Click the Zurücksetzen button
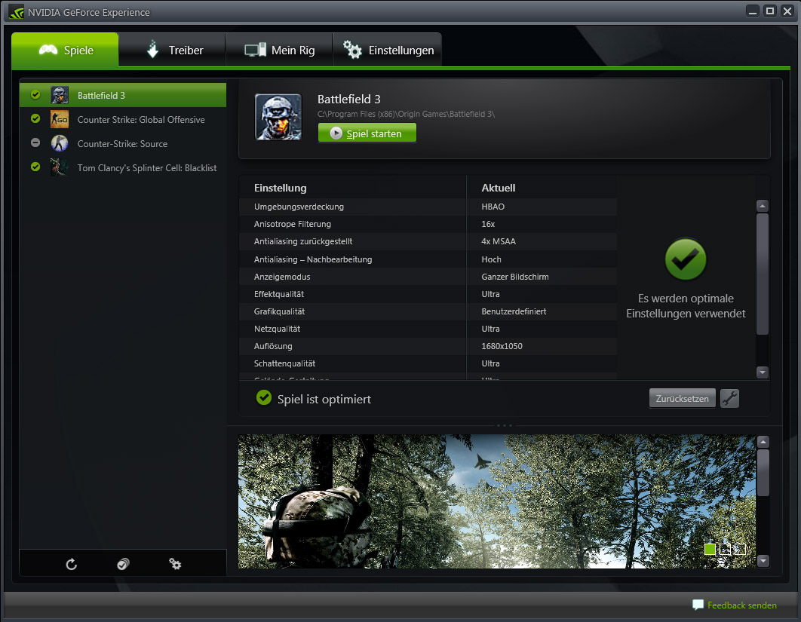Viewport: 801px width, 622px height. (x=682, y=398)
